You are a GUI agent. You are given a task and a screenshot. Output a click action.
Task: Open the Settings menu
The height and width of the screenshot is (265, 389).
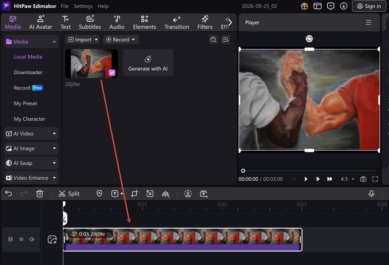[83, 6]
